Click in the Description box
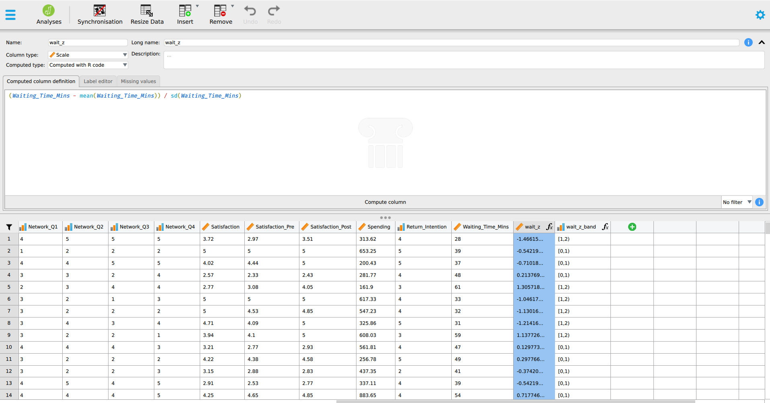Screen dimensions: 770x403 464,60
